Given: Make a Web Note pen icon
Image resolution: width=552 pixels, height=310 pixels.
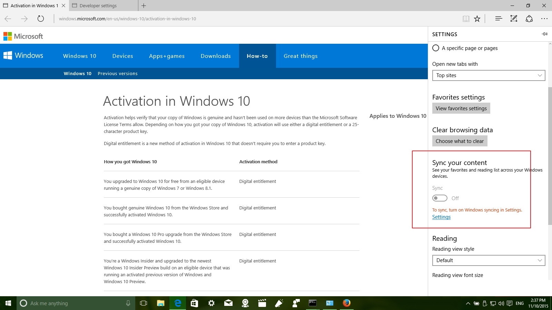Looking at the screenshot, I should [514, 19].
